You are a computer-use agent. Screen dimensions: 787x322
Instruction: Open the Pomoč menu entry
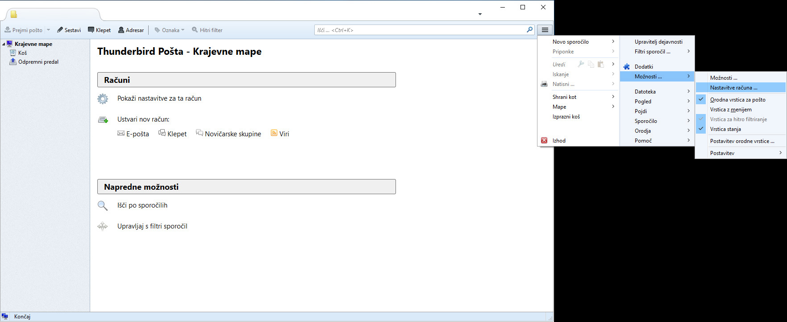(657, 141)
